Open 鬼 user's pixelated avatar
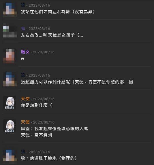Viewport: 154px width, 165px height. 10,32
